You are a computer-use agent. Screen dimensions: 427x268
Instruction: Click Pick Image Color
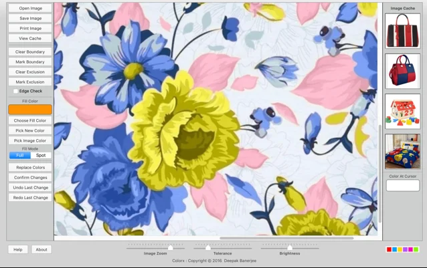pyautogui.click(x=30, y=140)
